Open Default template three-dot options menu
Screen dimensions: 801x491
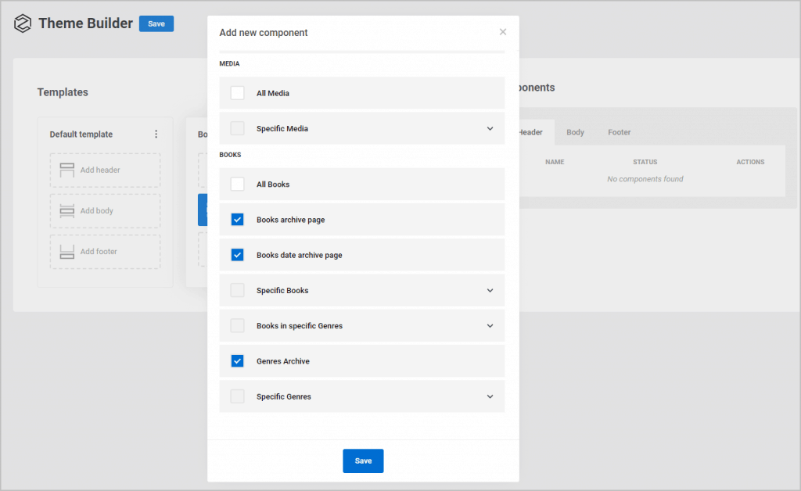156,134
